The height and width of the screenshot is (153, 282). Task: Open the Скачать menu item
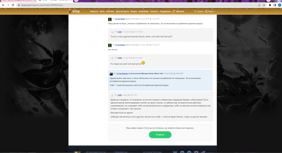154,11
